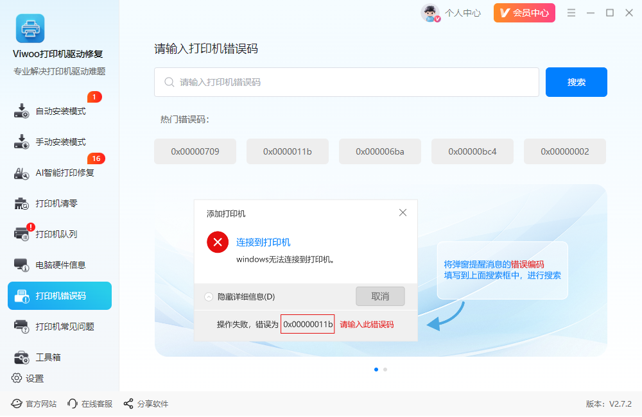Select error code 0x000006ba

(379, 151)
